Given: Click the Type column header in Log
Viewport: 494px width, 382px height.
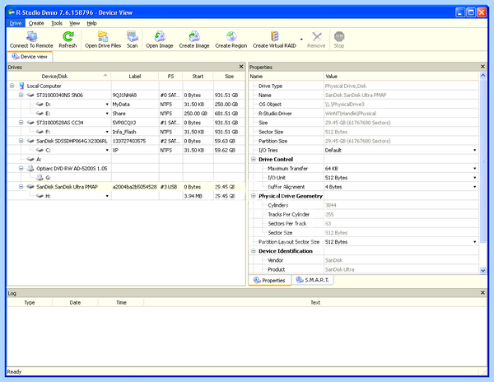Looking at the screenshot, I should point(30,303).
